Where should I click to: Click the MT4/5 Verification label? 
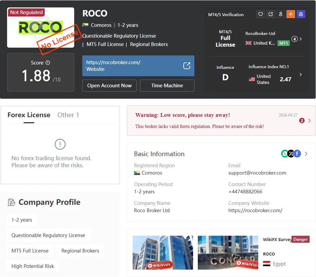[226, 15]
